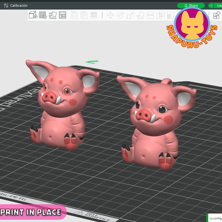Arrange all objects on the plate
The width and height of the screenshot is (222, 222).
point(62,15)
